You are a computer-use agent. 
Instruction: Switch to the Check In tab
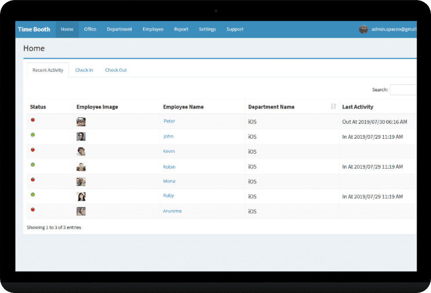coord(84,70)
